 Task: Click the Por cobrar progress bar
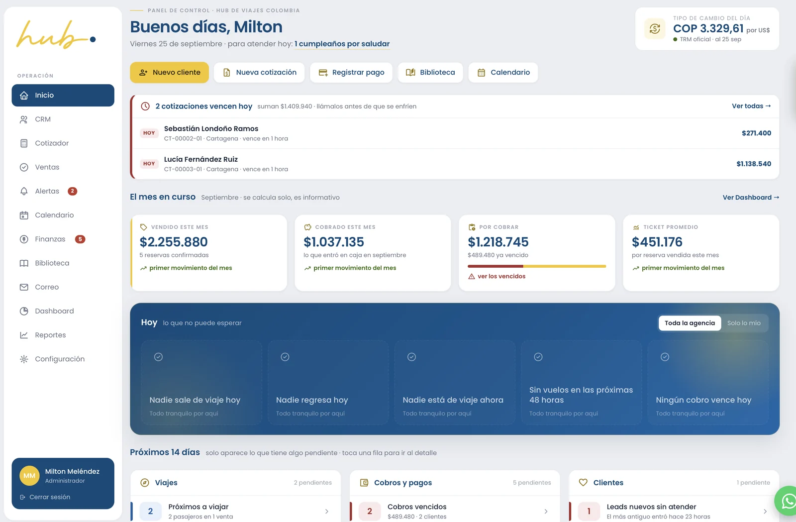tap(537, 266)
